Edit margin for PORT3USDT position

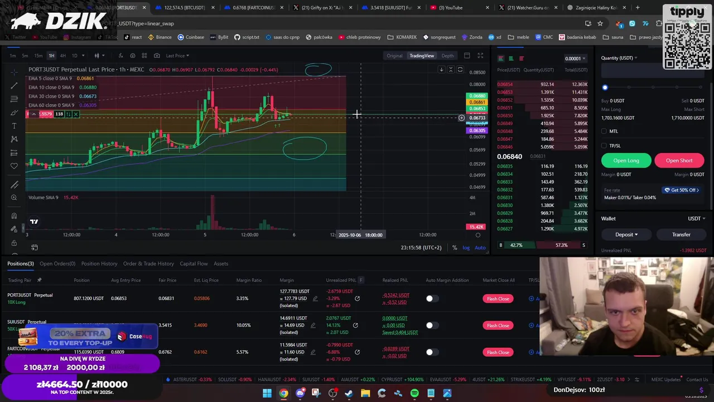[315, 298]
